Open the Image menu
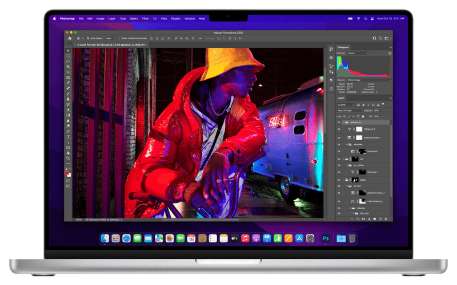The height and width of the screenshot is (285, 457). (101, 19)
